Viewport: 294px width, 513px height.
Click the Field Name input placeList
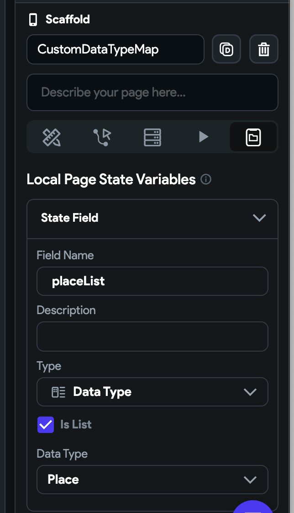[152, 281]
